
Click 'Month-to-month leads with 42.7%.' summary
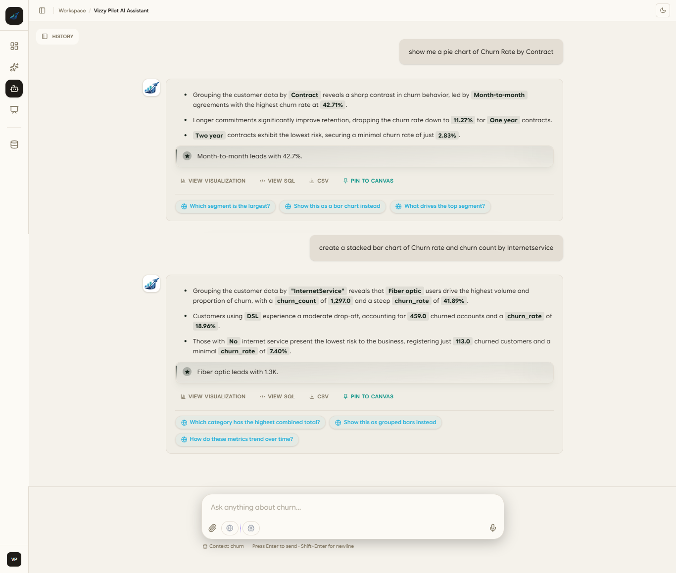tap(249, 156)
